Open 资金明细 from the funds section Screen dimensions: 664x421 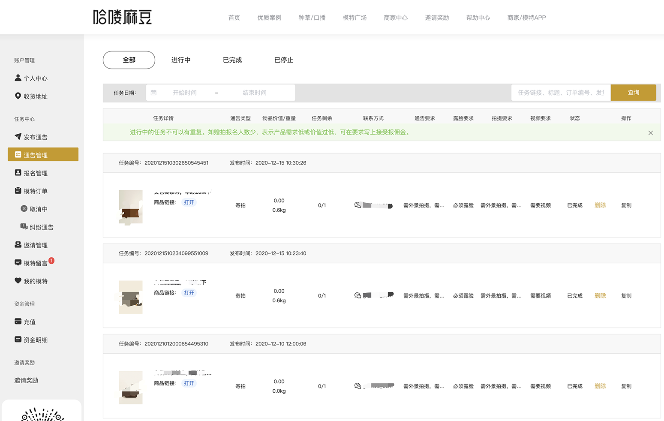pyautogui.click(x=36, y=340)
